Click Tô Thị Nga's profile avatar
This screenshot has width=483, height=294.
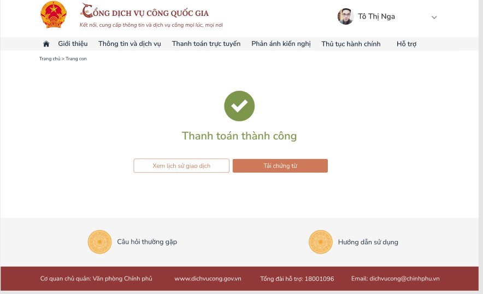pyautogui.click(x=345, y=16)
